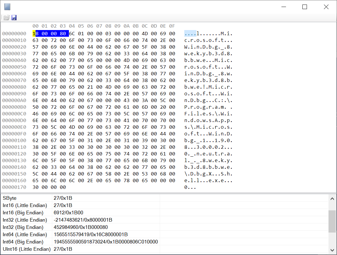Click ASCII text 'c.r.o.s.o.f.t...'
The height and width of the screenshot is (255, 337).
208,40
